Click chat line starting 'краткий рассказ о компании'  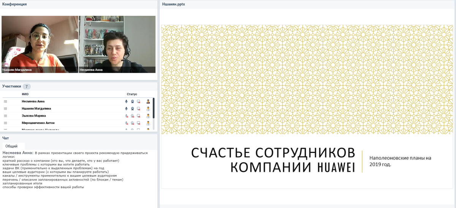click(x=61, y=161)
